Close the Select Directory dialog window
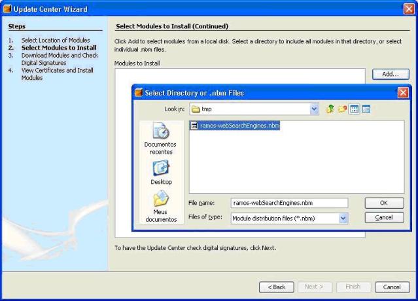This screenshot has width=418, height=301. [402, 93]
